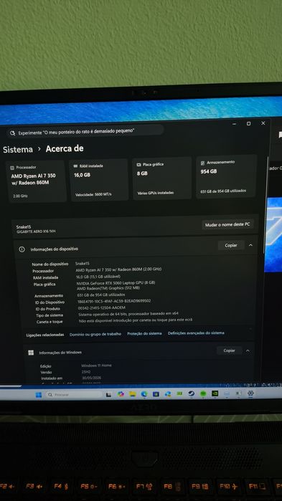
Task: Open Definições avançadas do sistema link
Action: [x=196, y=333]
